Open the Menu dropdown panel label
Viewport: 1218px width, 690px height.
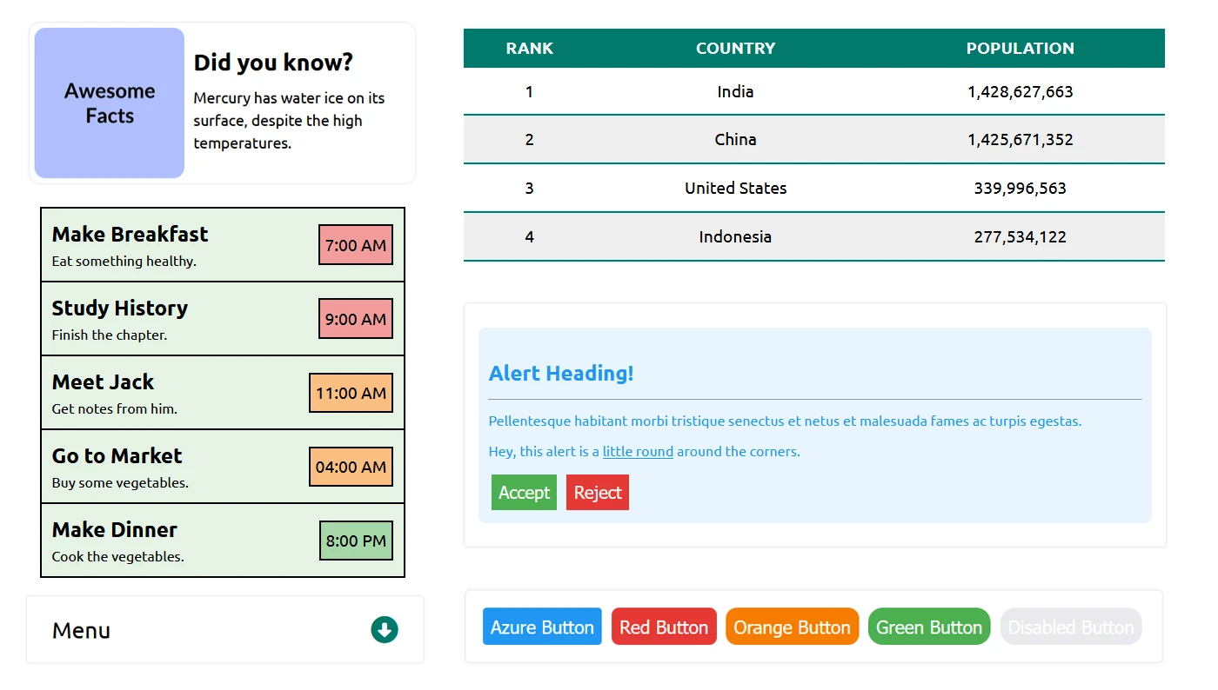tap(82, 631)
